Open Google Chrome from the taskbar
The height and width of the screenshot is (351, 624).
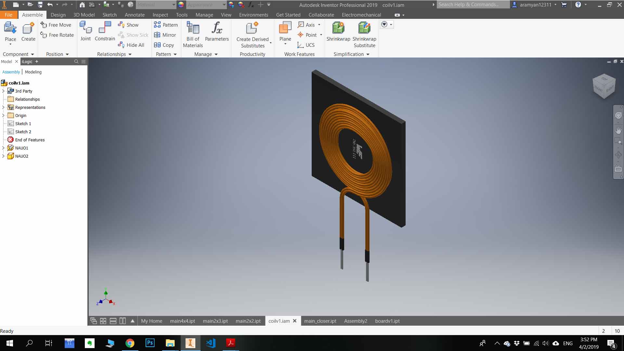point(130,343)
